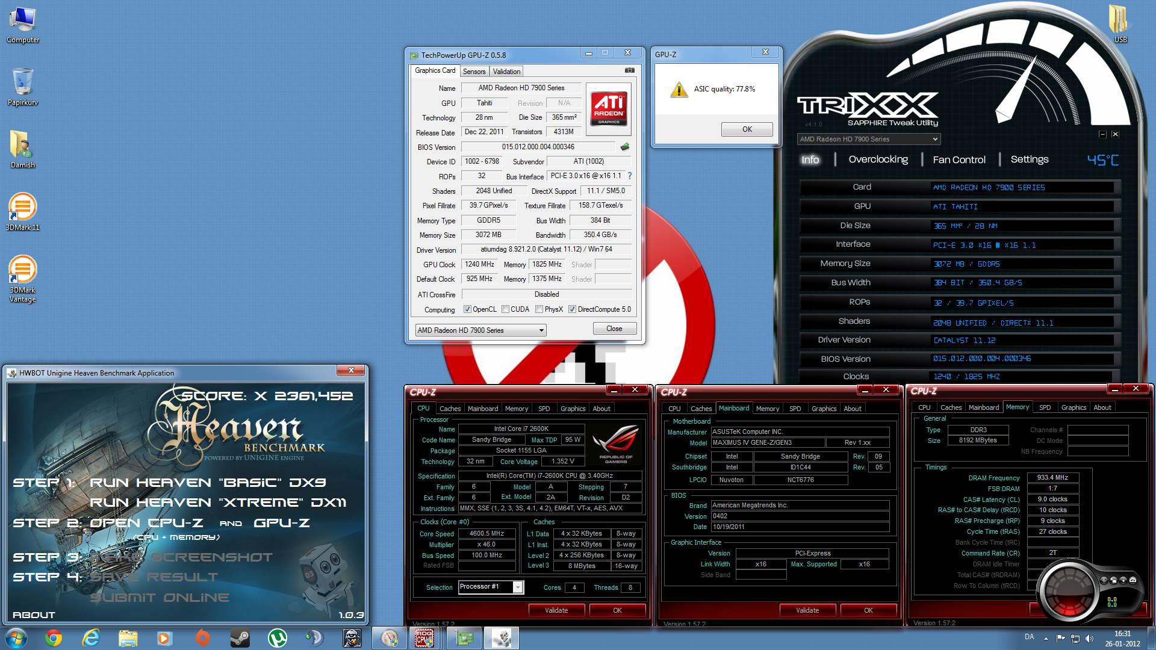The width and height of the screenshot is (1156, 650).
Task: Open the Computer desktop icon
Action: click(23, 24)
